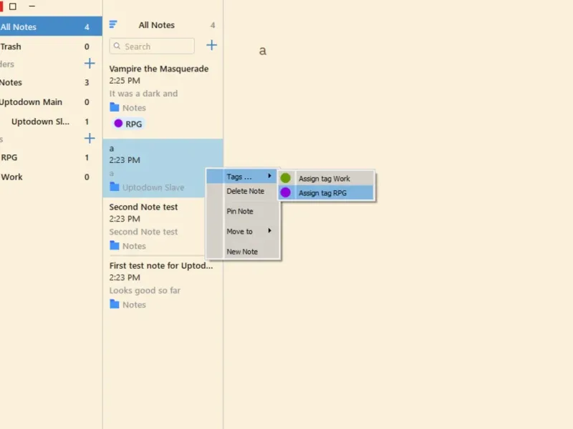Filter by RPG tag in sidebar
Viewport: 573px width, 429px height.
[51, 157]
